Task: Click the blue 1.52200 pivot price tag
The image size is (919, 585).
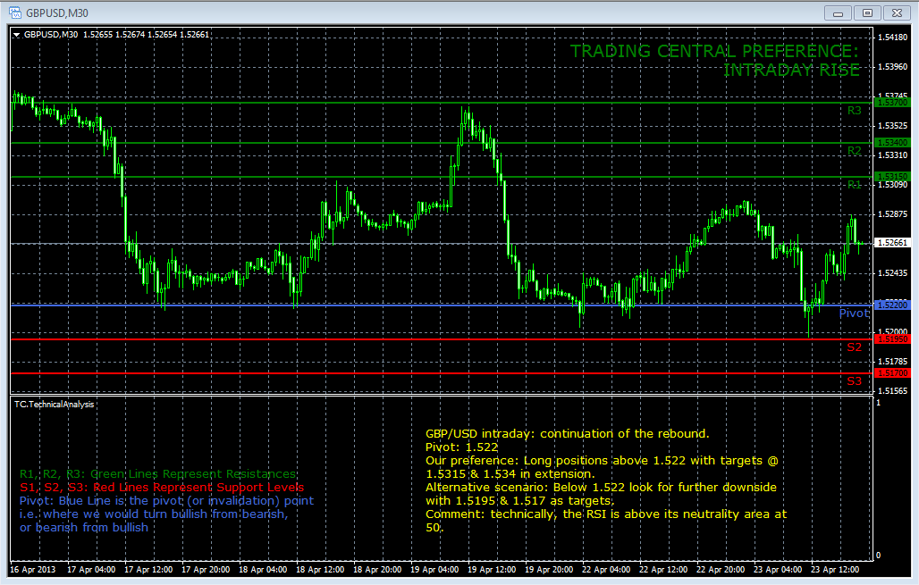Action: (892, 305)
